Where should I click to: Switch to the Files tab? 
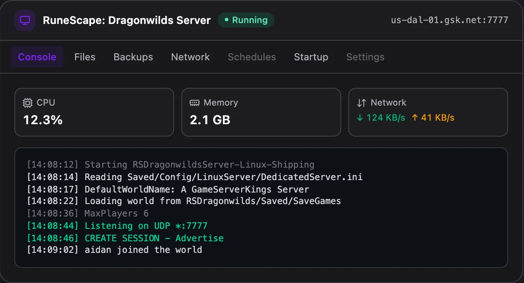coord(85,57)
